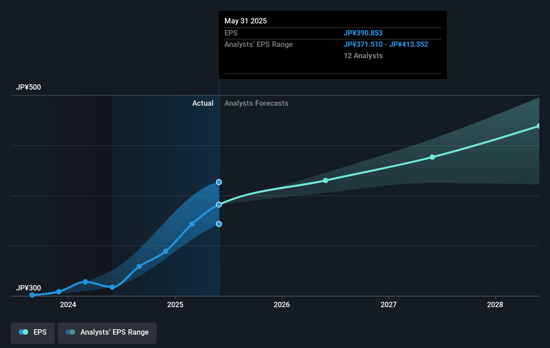This screenshot has width=550, height=348.
Task: Click the EPS legend color dot
Action: point(23,332)
